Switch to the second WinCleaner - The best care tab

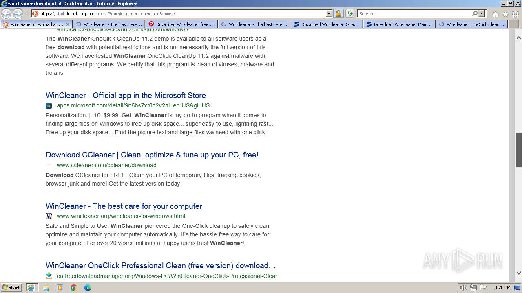coord(254,24)
